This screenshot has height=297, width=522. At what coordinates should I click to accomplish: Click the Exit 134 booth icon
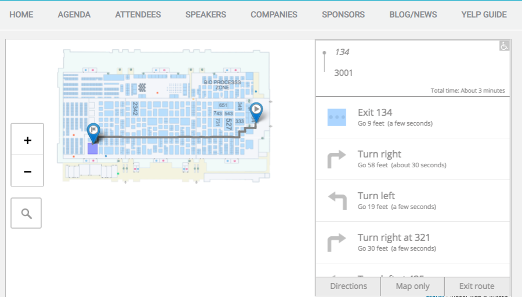[x=336, y=118]
